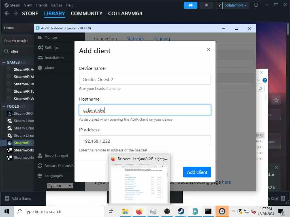Screen dimensions: 290x217
Task: Open the Friends menu in Steam
Action: [x=41, y=5]
